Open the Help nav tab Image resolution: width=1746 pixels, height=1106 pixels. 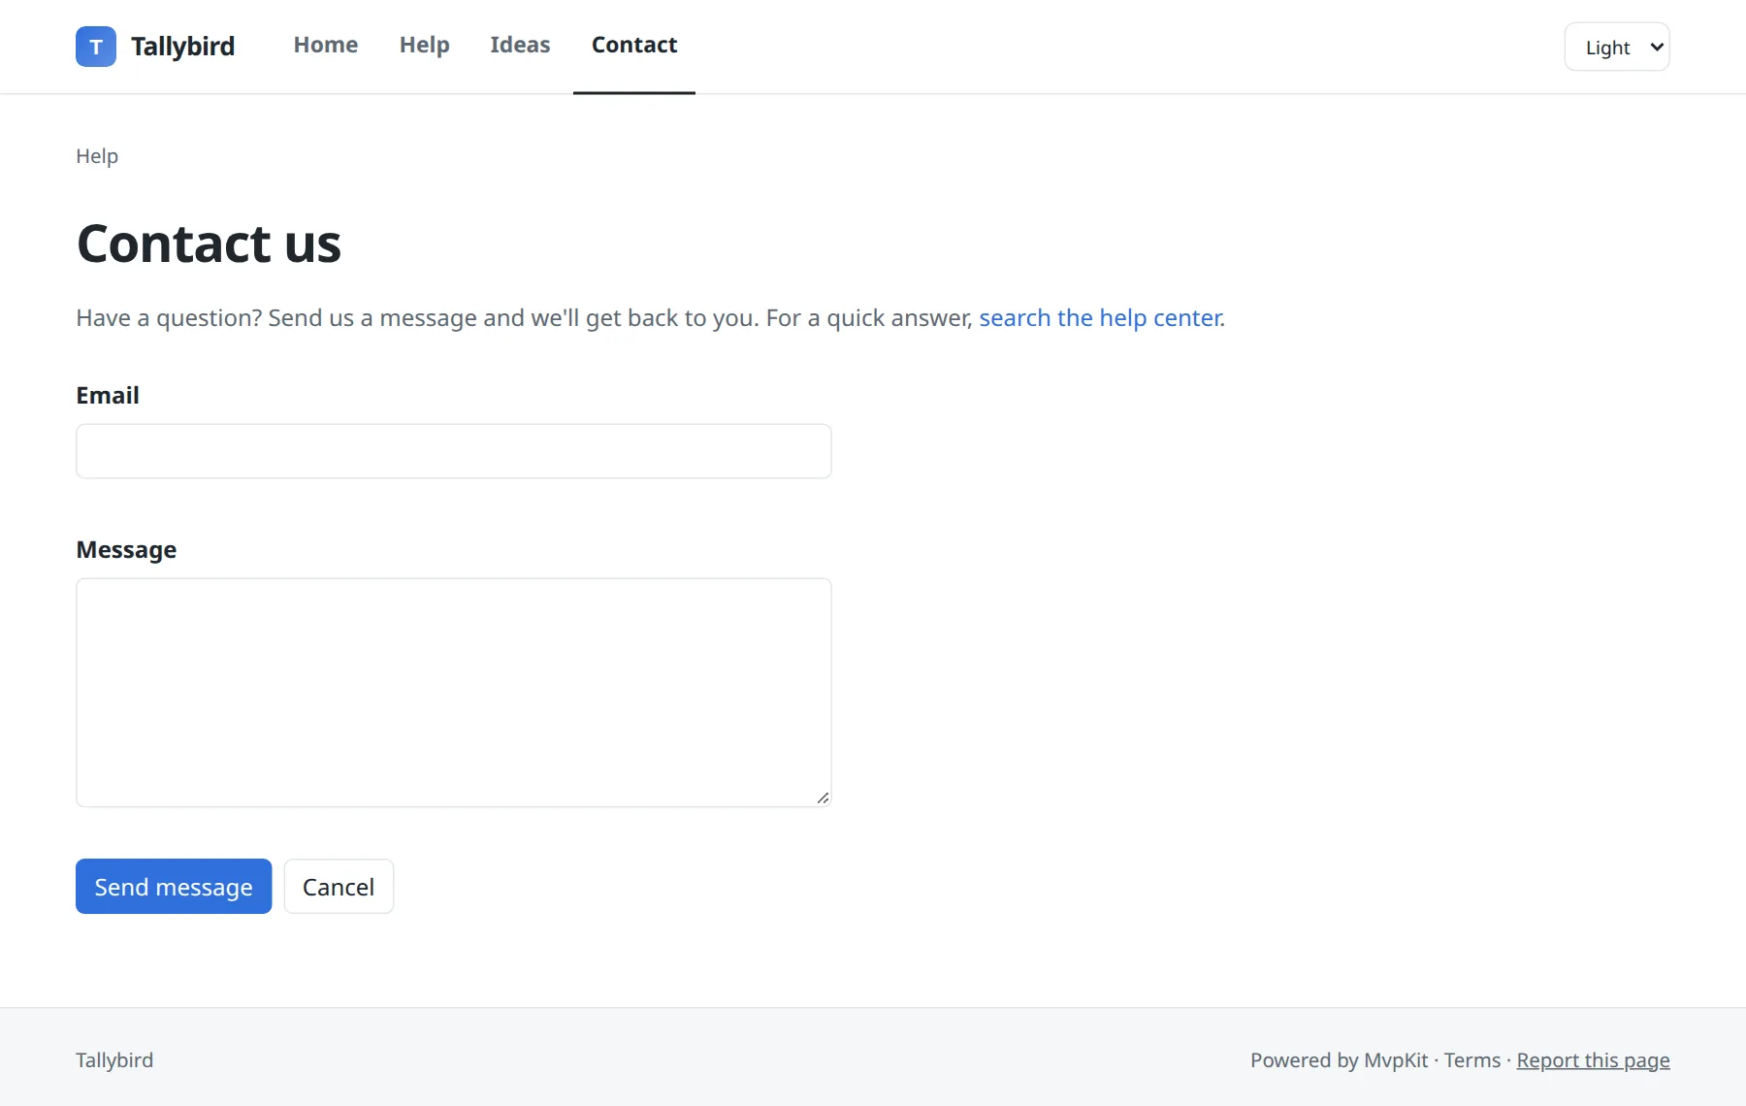click(425, 46)
